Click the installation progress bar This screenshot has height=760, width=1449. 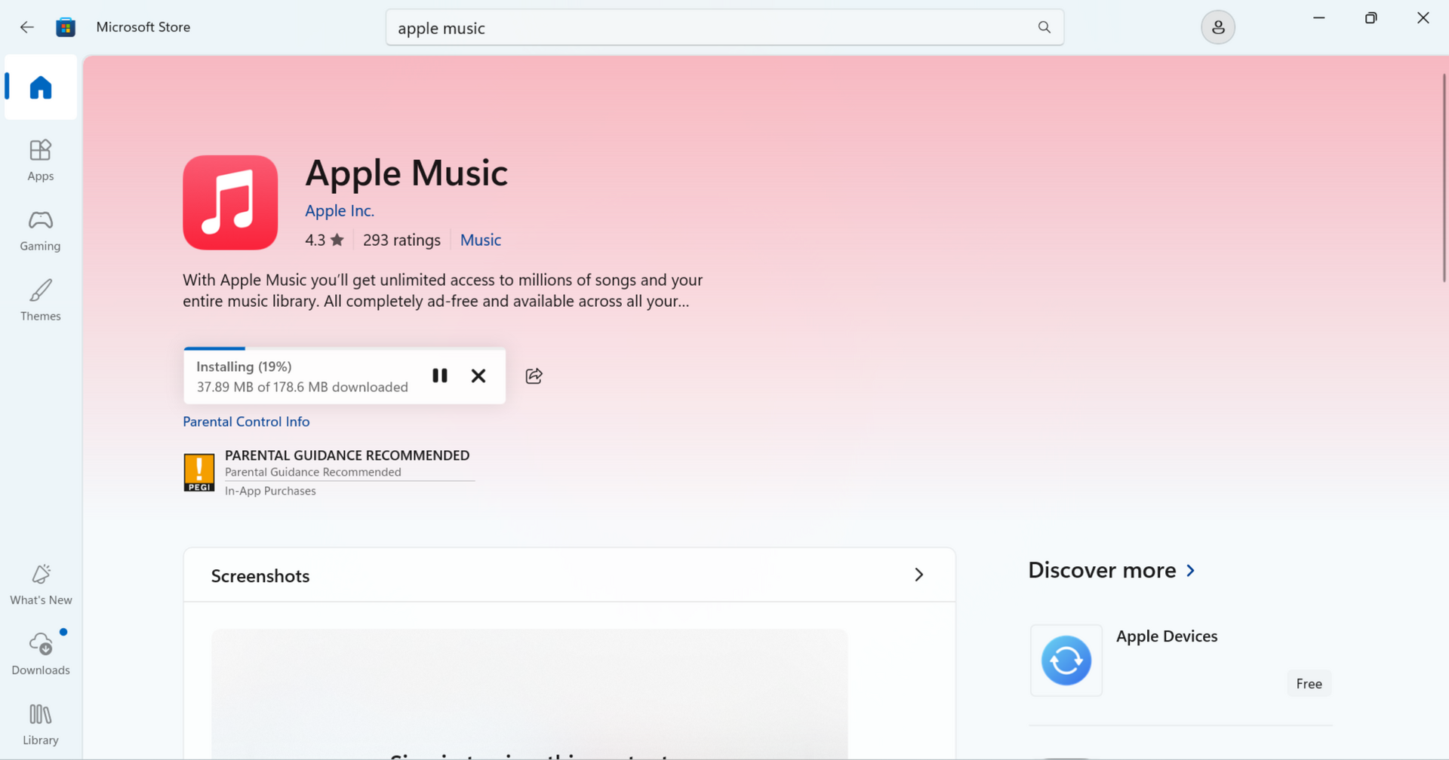[x=344, y=348]
